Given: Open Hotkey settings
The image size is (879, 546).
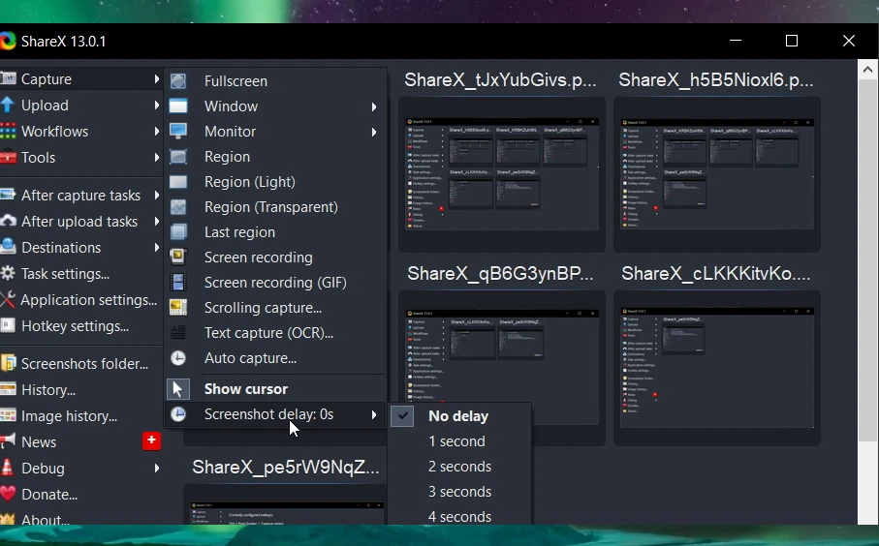Looking at the screenshot, I should (x=75, y=326).
